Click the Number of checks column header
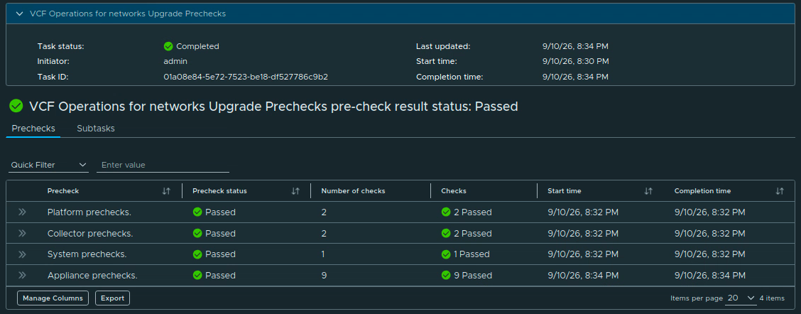801x314 pixels. coord(353,191)
